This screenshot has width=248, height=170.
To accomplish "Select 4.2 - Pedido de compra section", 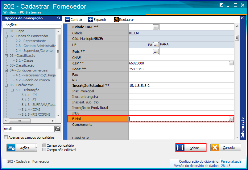I will pos(33,80).
